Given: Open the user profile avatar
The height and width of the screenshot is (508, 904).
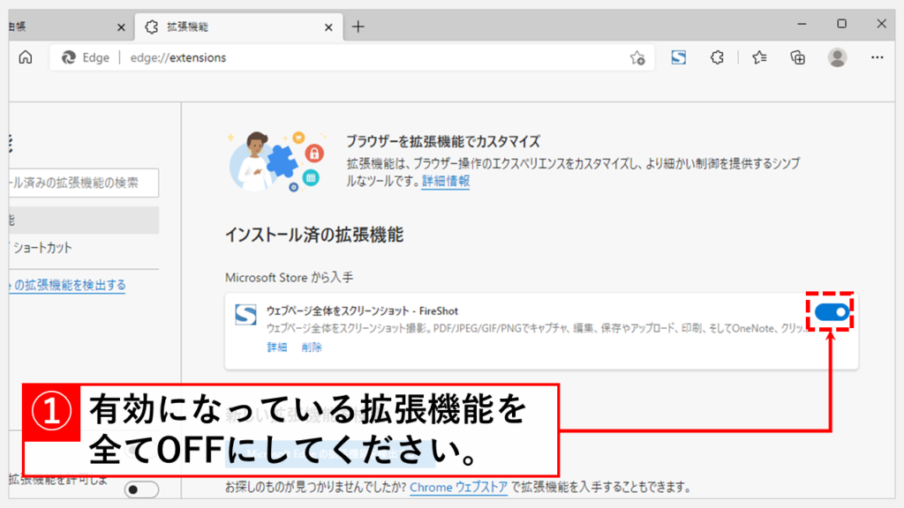Looking at the screenshot, I should 837,57.
